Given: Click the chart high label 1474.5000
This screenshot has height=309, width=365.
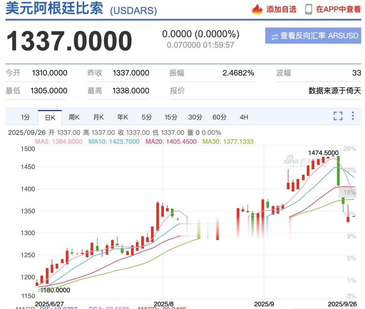Looking at the screenshot, I should pyautogui.click(x=323, y=153).
